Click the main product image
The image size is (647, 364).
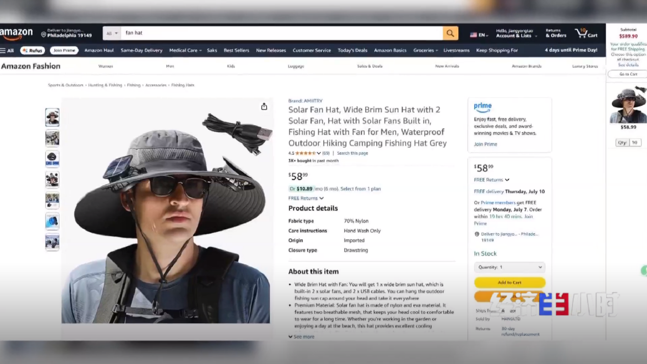tap(166, 210)
